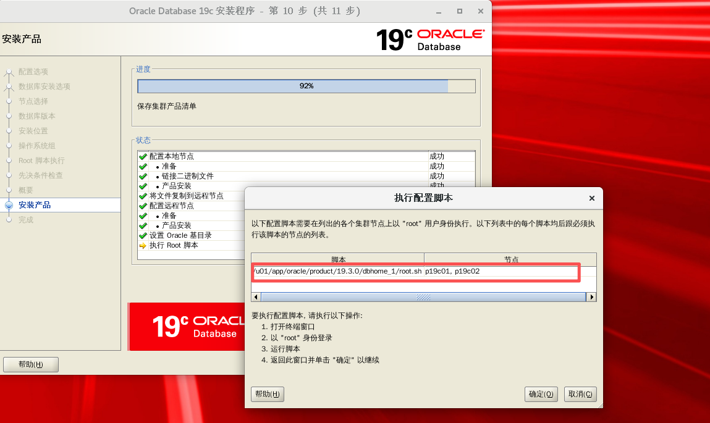Click green check icon beside 设置 Oracle 基目录
Image resolution: width=710 pixels, height=423 pixels.
tap(143, 236)
